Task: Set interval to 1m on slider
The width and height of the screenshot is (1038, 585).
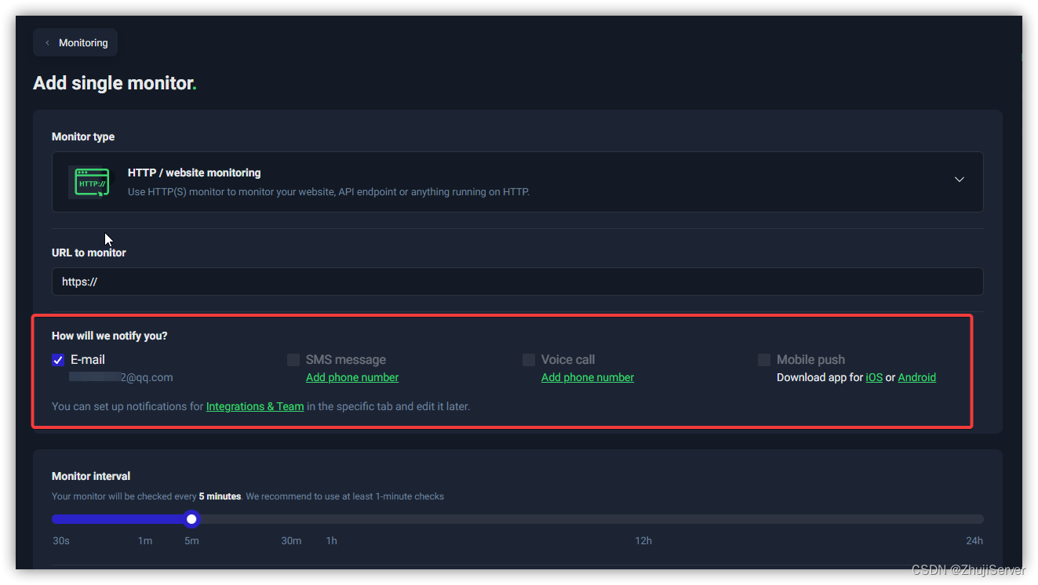Action: (145, 540)
